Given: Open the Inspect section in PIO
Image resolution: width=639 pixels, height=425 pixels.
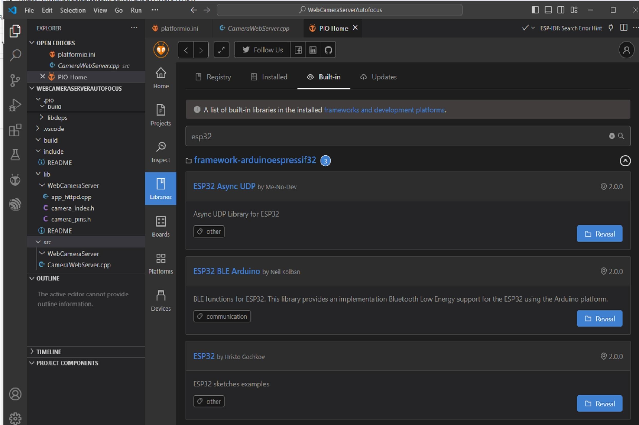Looking at the screenshot, I should click(x=161, y=152).
